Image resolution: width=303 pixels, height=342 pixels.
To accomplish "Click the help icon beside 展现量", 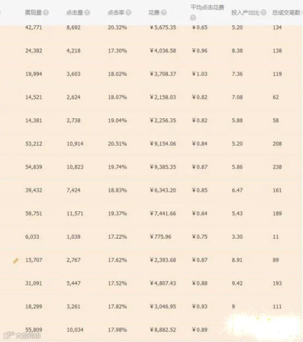I will (46, 13).
